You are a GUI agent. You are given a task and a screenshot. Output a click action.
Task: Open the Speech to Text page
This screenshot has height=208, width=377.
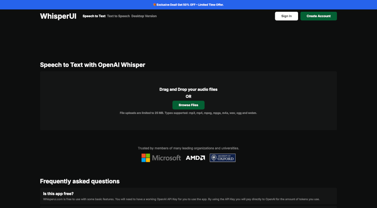tap(94, 16)
